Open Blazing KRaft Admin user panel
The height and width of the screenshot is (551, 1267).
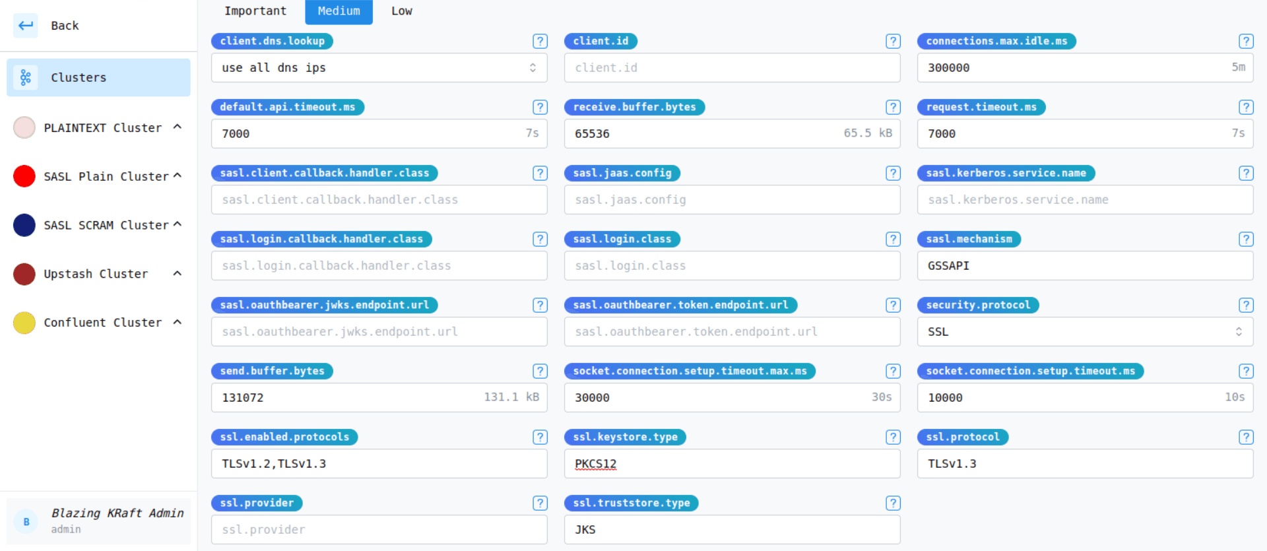click(98, 521)
